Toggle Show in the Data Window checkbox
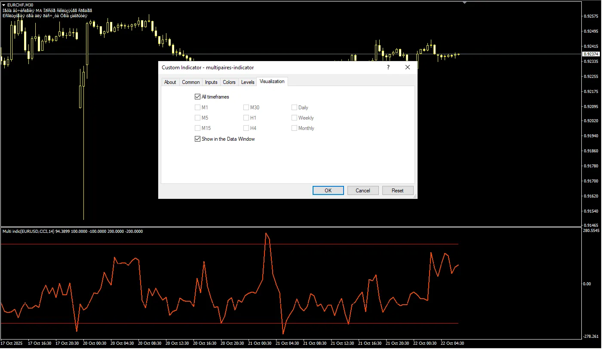 (x=198, y=139)
